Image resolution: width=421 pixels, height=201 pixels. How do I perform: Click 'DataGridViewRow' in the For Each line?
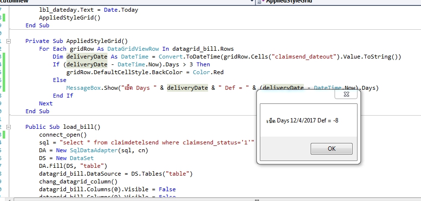(133, 49)
